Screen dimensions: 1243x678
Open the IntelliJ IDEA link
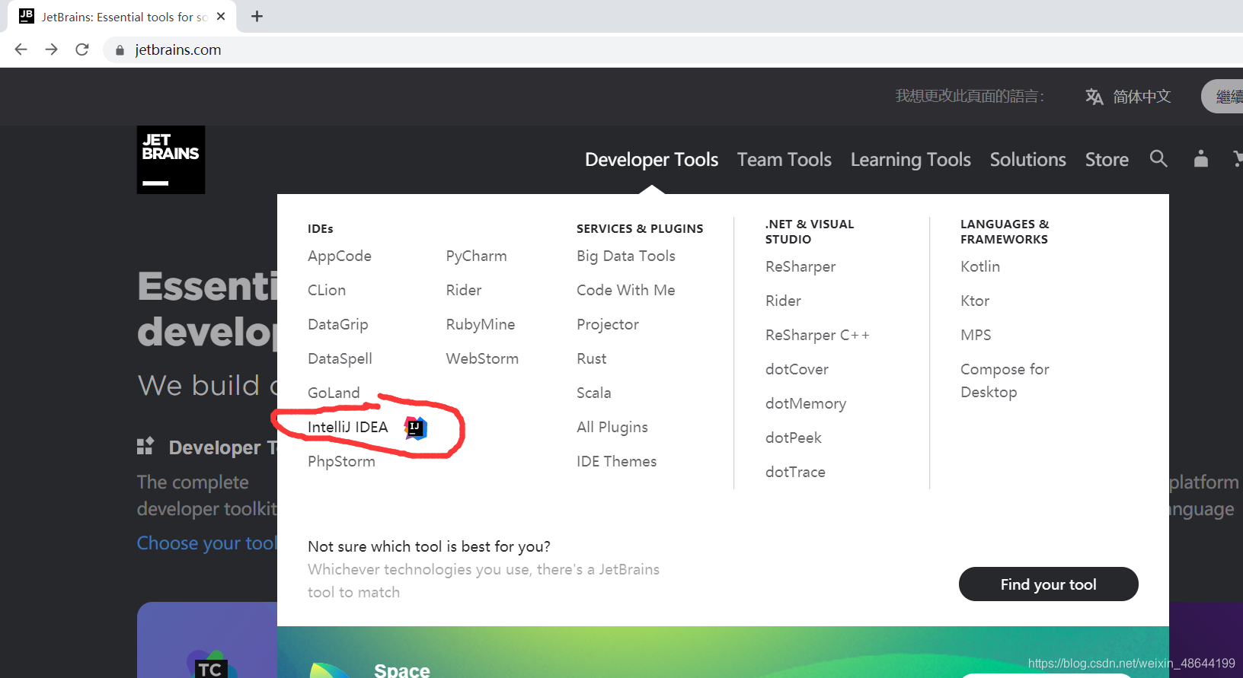pyautogui.click(x=347, y=428)
